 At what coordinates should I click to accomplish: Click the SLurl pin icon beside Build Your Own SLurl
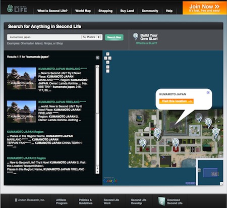pos(136,36)
